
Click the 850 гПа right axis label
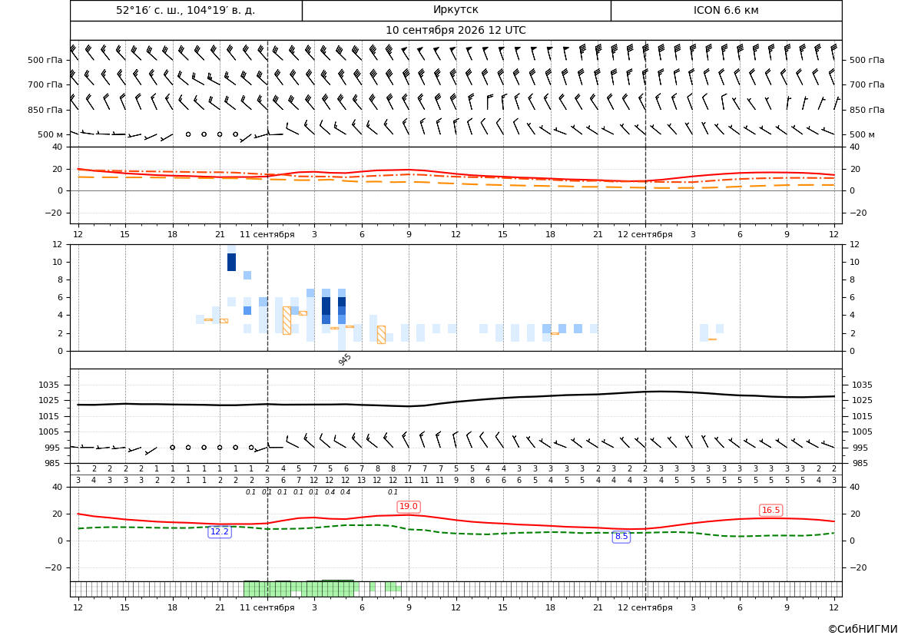867,110
